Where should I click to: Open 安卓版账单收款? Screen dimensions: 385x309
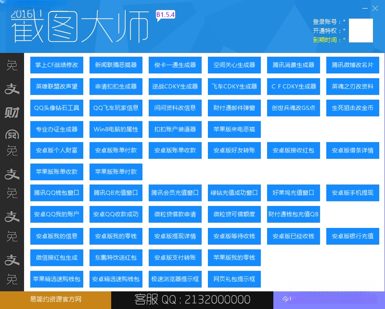[175, 150]
